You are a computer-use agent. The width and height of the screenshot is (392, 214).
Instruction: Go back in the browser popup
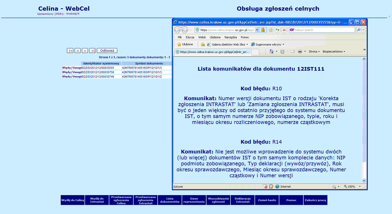(177, 30)
